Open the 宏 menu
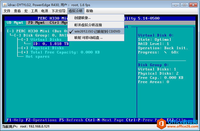The width and height of the screenshot is (200, 131). (26, 11)
